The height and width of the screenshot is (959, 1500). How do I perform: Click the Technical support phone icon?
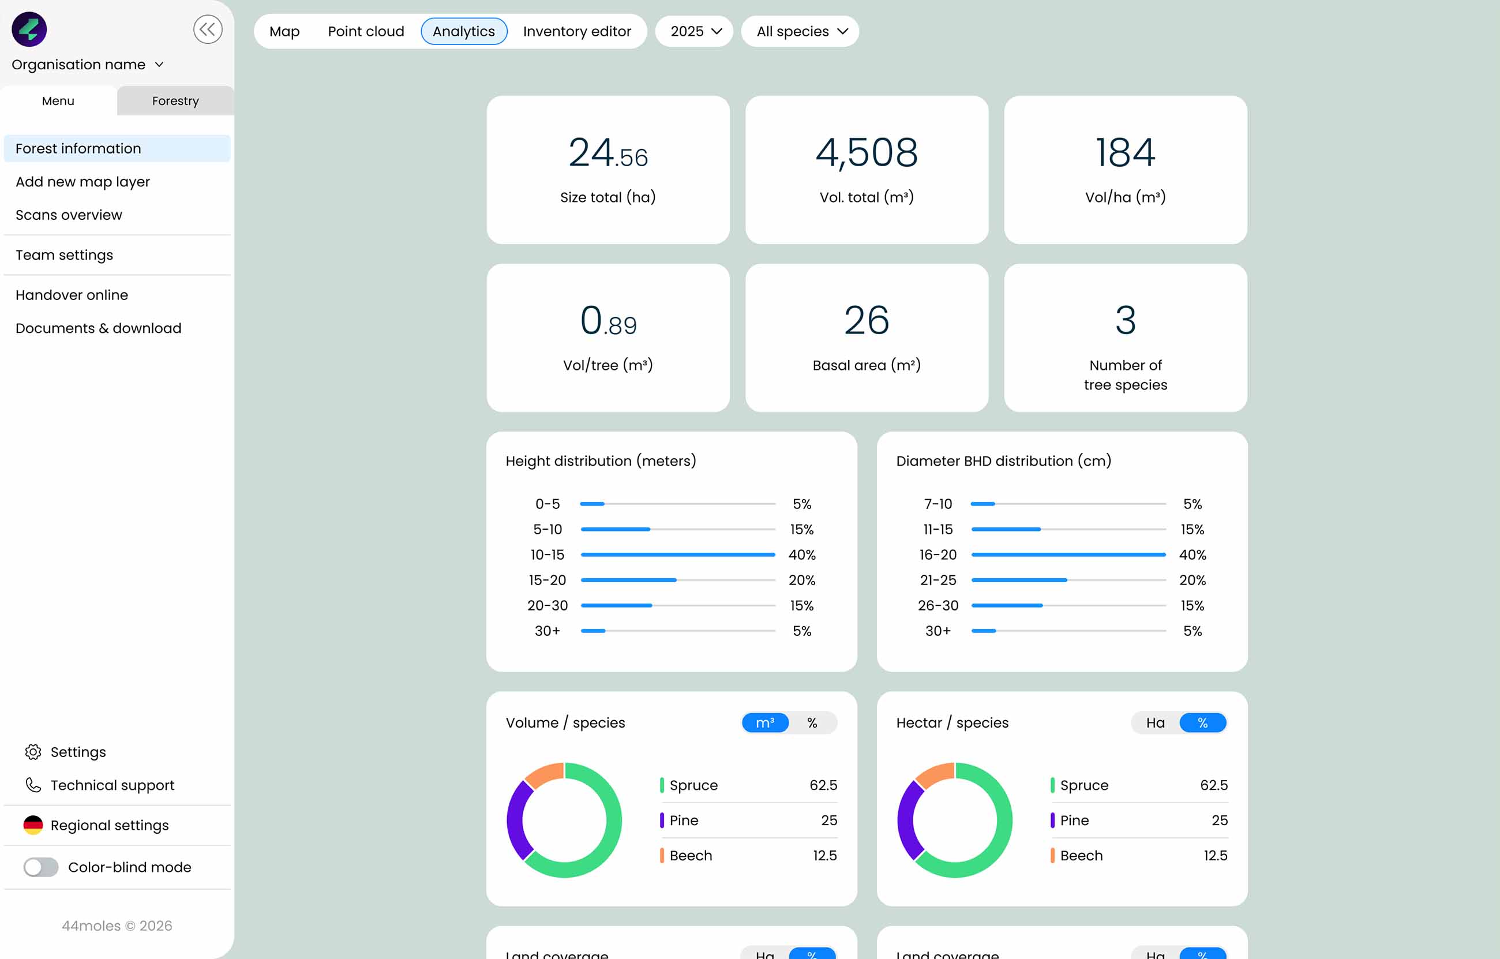(33, 785)
